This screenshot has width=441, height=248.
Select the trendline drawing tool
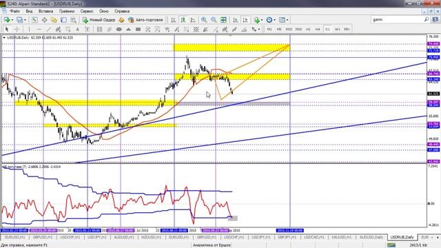[48, 29]
